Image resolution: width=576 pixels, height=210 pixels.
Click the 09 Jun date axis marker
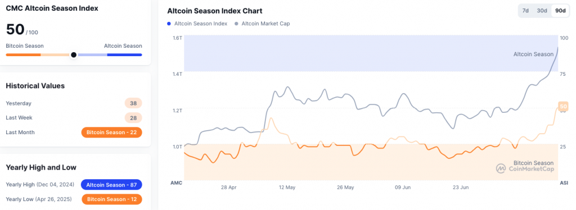point(403,188)
